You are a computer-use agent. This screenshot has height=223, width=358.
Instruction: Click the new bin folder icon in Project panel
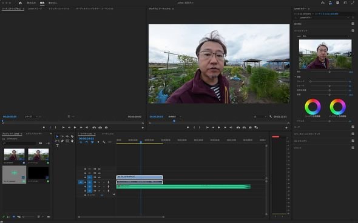click(x=49, y=216)
